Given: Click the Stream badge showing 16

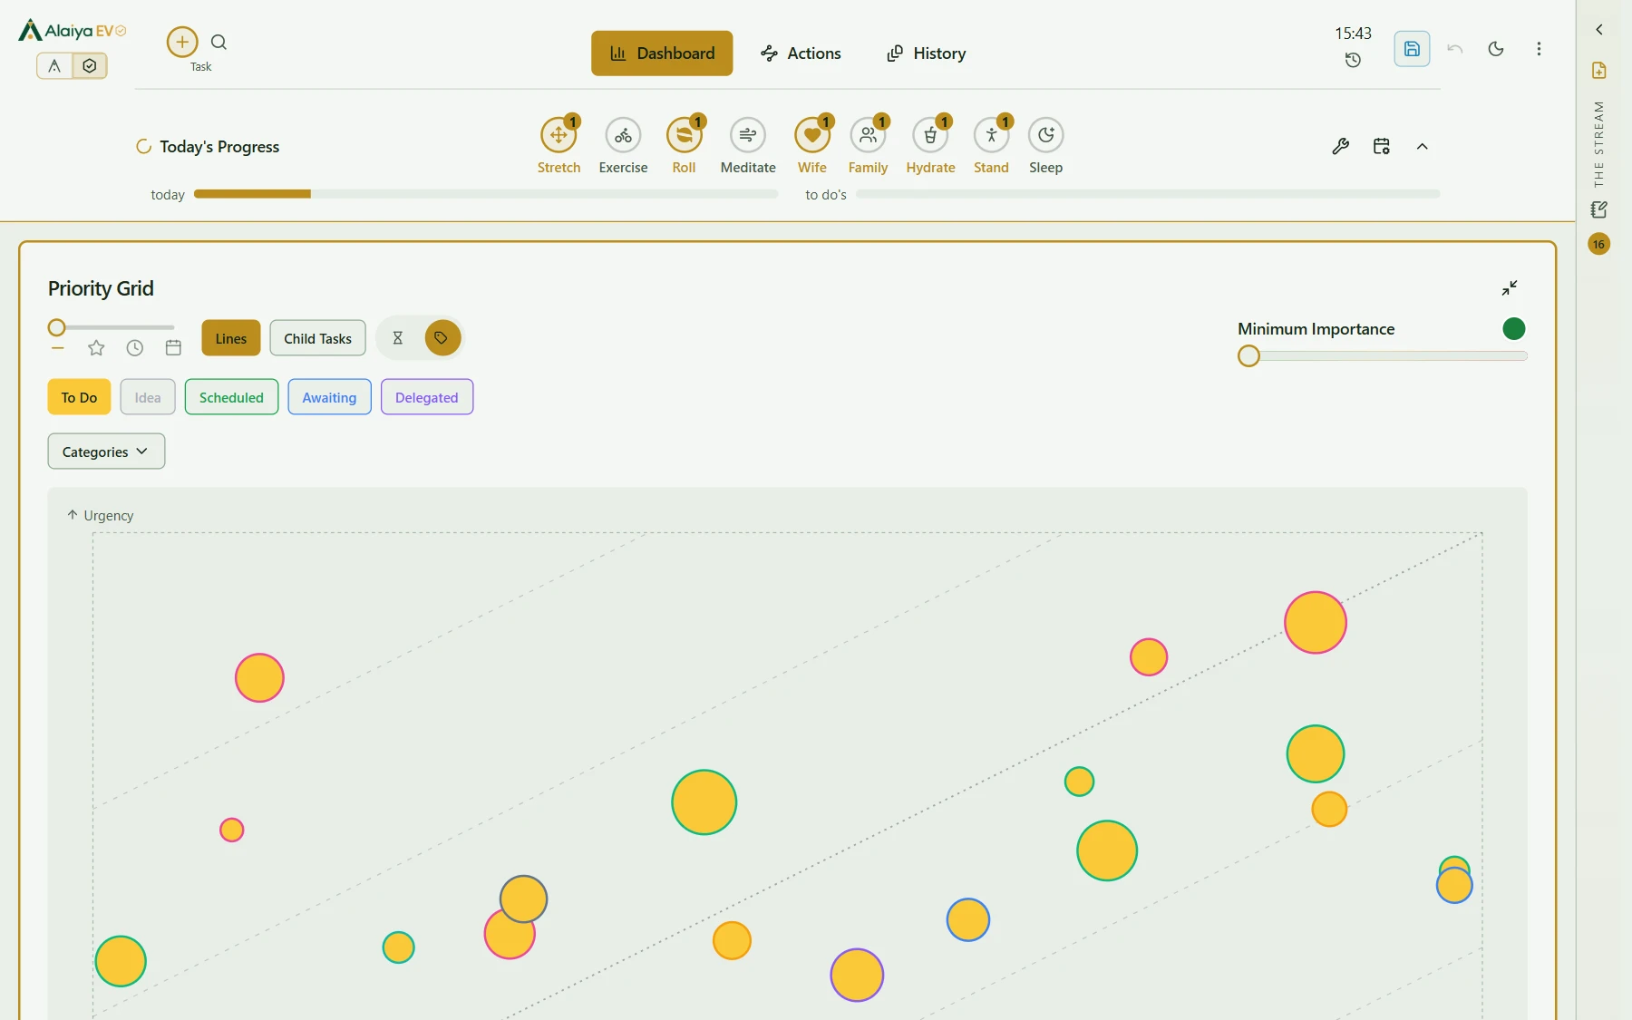Looking at the screenshot, I should click(1599, 244).
